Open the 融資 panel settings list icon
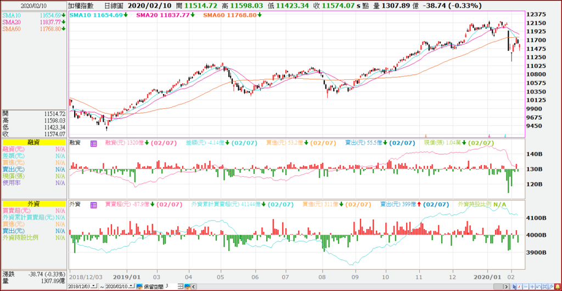562x291 pixels. click(x=93, y=143)
